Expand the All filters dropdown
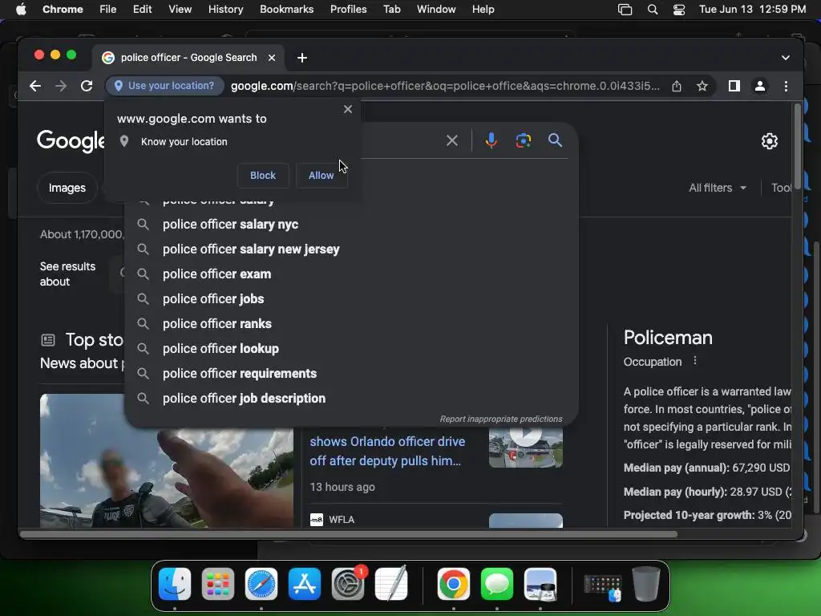Viewport: 821px width, 616px height. click(718, 188)
